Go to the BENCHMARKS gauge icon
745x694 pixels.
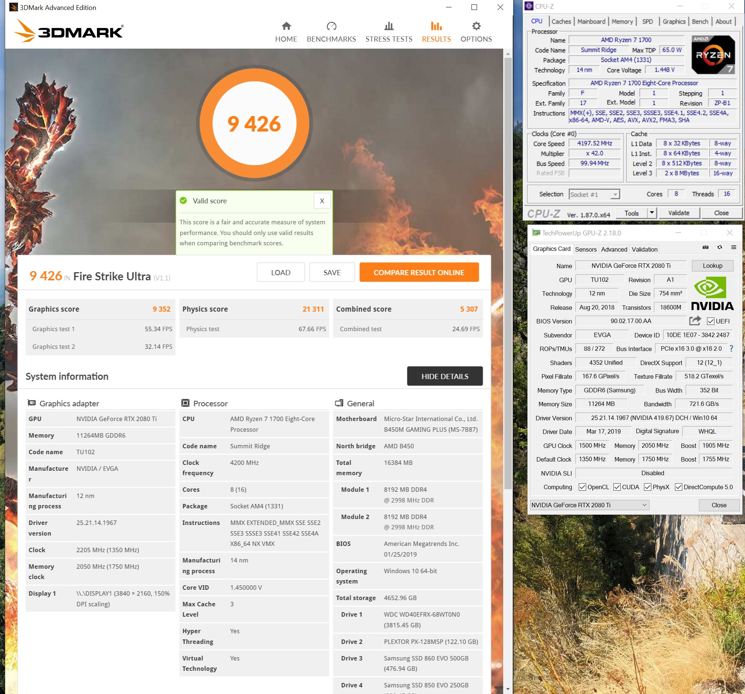331,26
